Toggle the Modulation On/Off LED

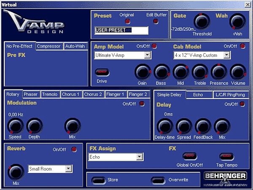(142, 104)
